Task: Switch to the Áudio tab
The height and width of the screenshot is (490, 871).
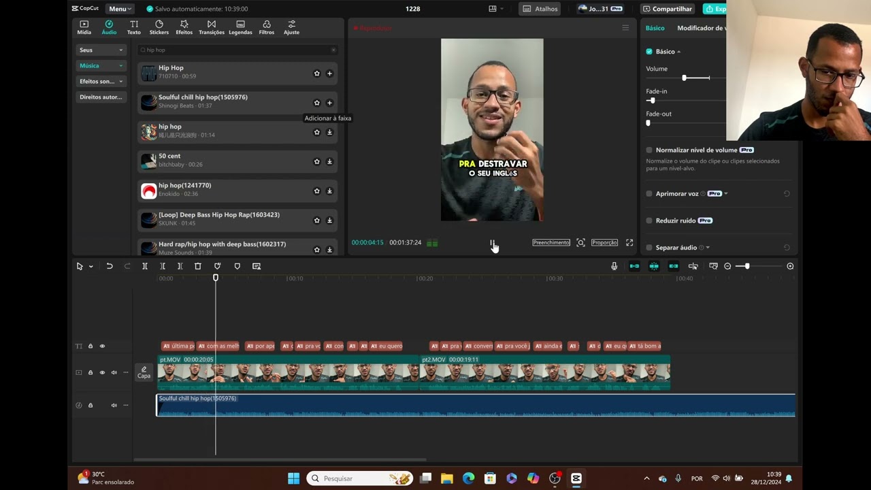Action: (x=109, y=27)
